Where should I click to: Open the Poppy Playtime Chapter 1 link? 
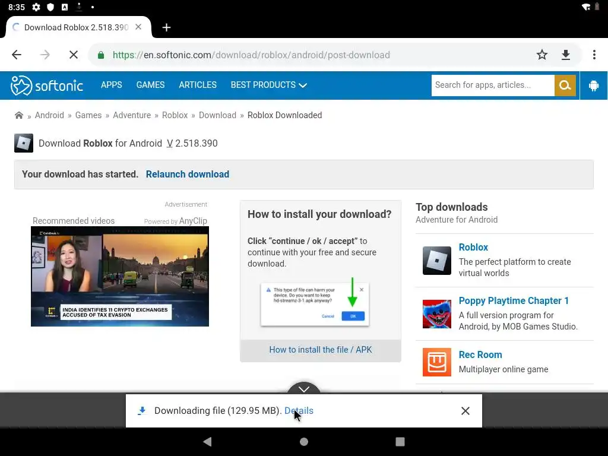click(x=514, y=301)
